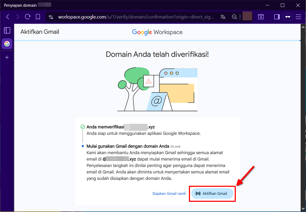Click the page scrollbar down arrow
The image size is (306, 212).
pos(303,209)
